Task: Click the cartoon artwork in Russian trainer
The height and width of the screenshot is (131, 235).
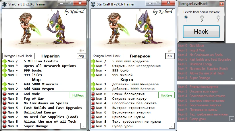Action: click(133, 30)
